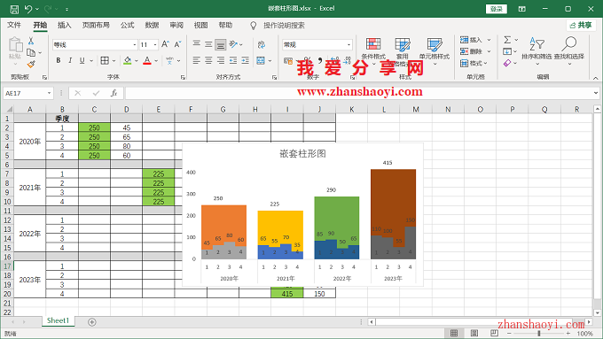The width and height of the screenshot is (603, 339).
Task: Switch to Page Layout view in status bar
Action: coord(474,333)
